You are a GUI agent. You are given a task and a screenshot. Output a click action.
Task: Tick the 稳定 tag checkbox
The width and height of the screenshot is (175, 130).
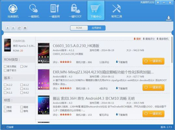click(5, 107)
